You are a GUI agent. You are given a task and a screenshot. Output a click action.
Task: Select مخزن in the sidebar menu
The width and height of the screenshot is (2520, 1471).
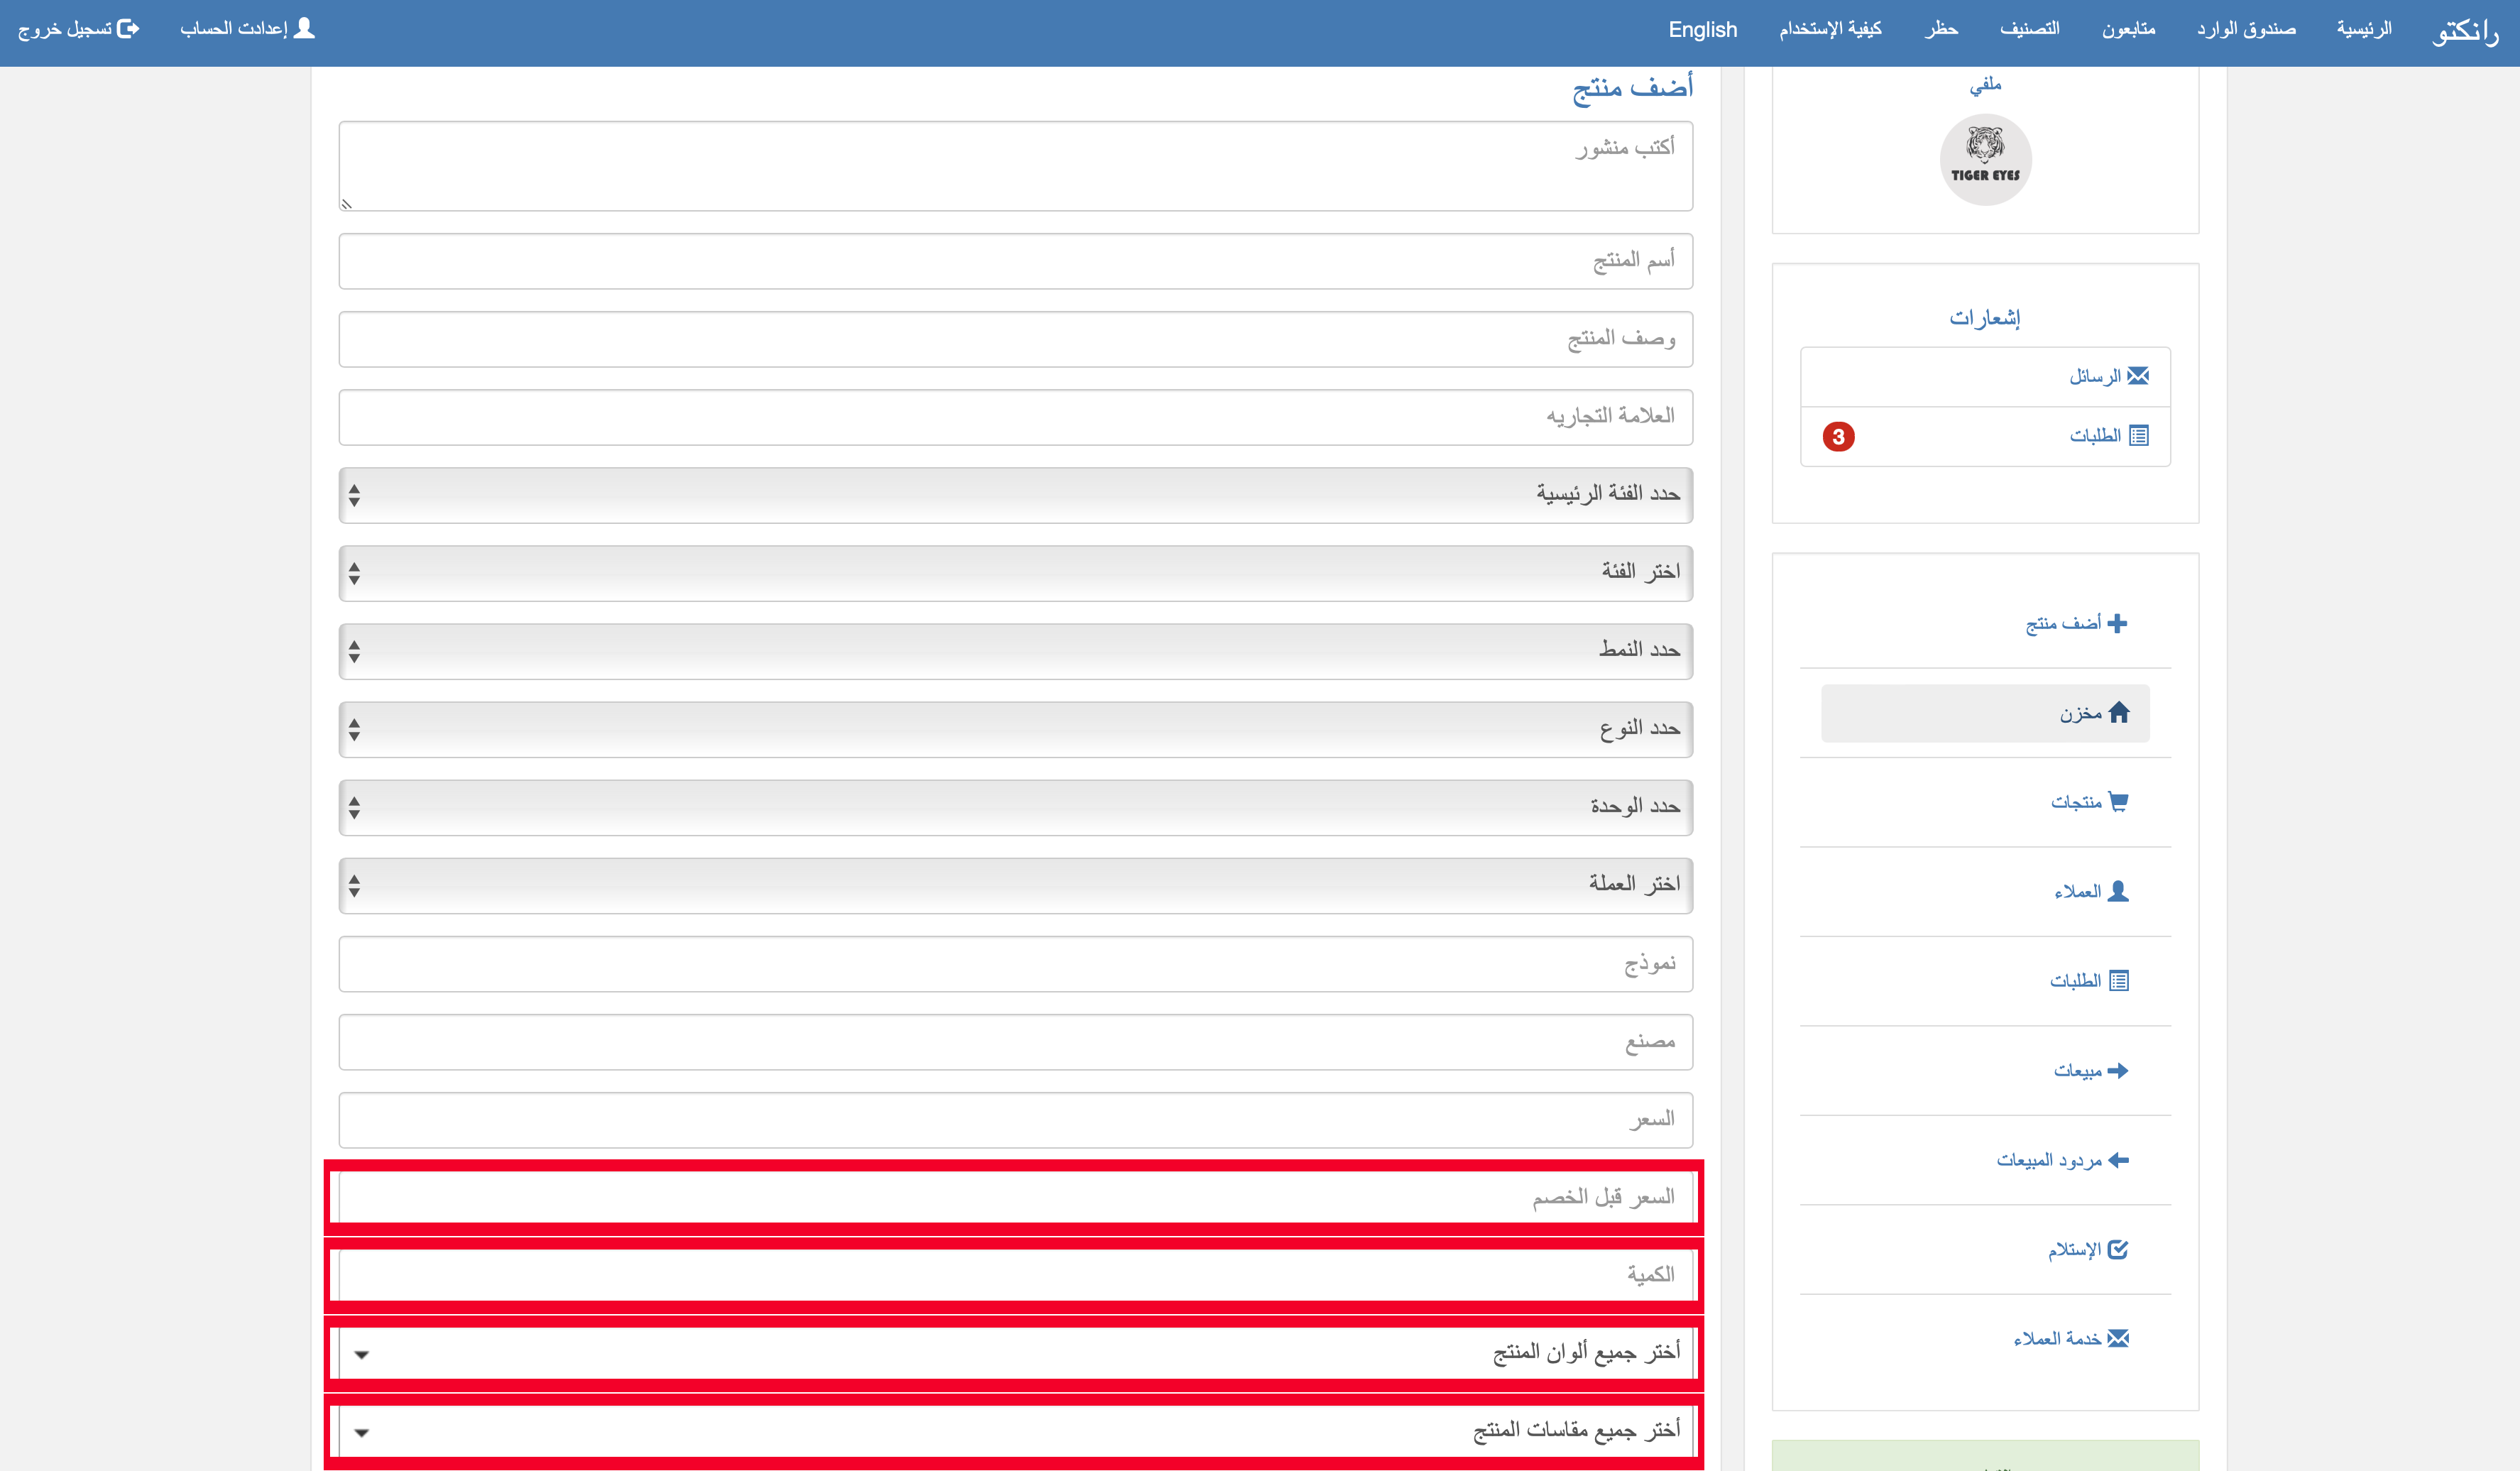pyautogui.click(x=1985, y=713)
